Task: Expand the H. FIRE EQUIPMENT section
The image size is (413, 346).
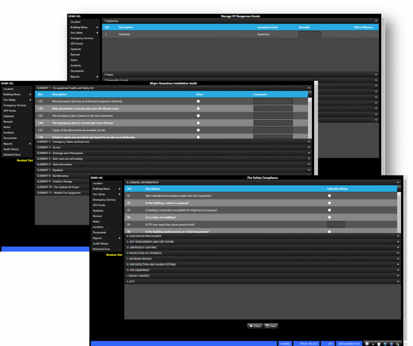Action: [262, 270]
